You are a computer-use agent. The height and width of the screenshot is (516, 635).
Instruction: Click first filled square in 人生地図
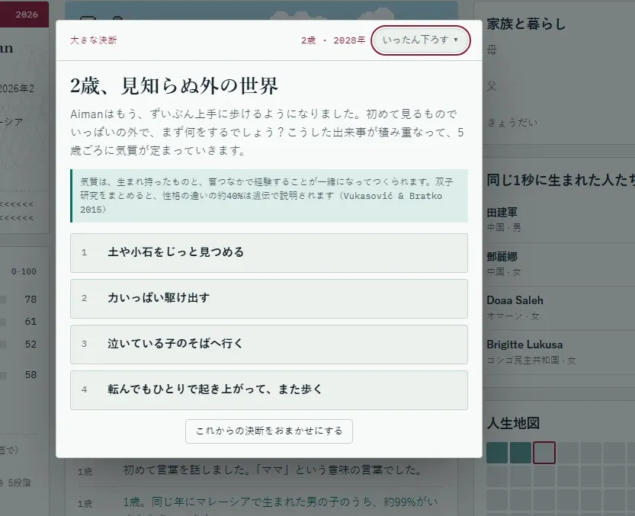click(497, 453)
